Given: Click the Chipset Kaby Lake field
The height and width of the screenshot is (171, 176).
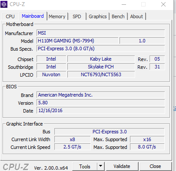Looking at the screenshot, I should [x=101, y=59].
